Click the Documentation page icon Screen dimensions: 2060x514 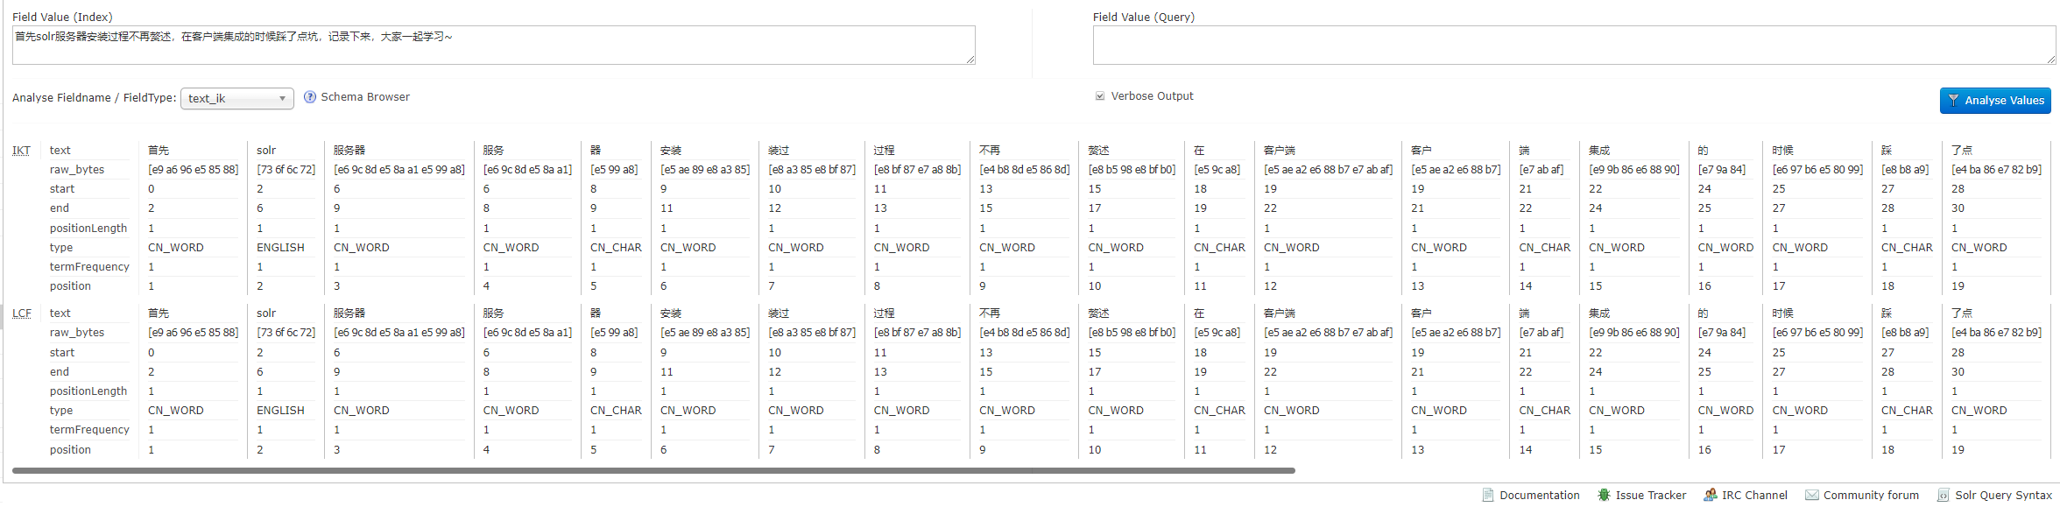[1488, 496]
